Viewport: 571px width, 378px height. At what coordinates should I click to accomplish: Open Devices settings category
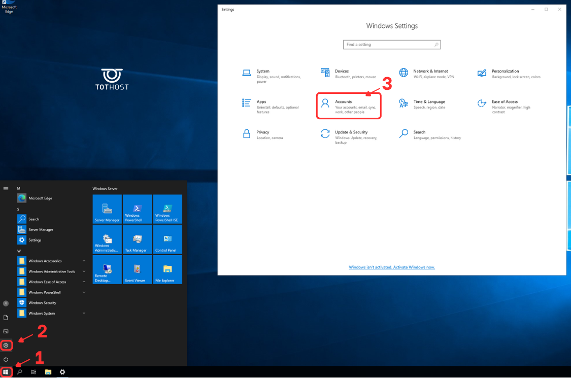[349, 74]
